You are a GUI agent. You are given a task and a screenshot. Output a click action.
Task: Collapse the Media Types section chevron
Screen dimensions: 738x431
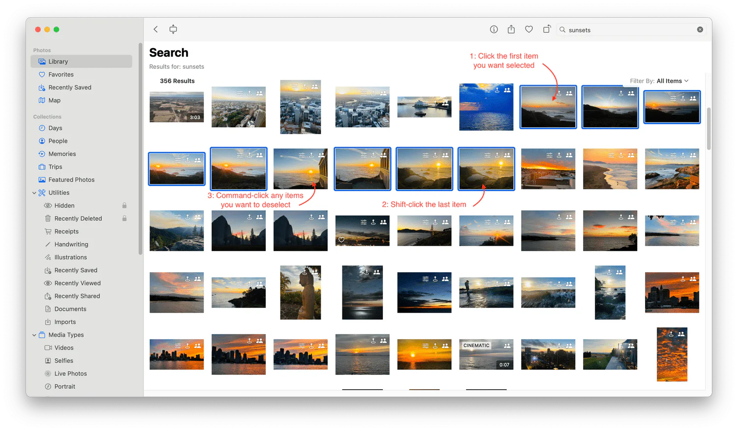pos(34,335)
